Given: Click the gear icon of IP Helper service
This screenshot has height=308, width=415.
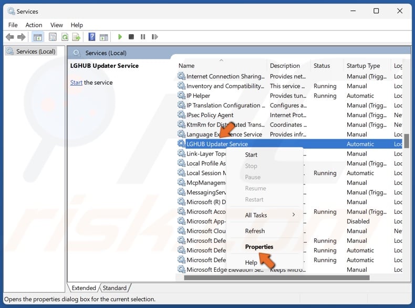Looking at the screenshot, I should [181, 95].
